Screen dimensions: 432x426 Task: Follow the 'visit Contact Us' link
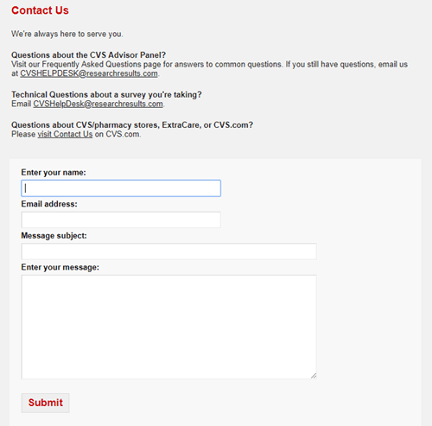pos(65,134)
